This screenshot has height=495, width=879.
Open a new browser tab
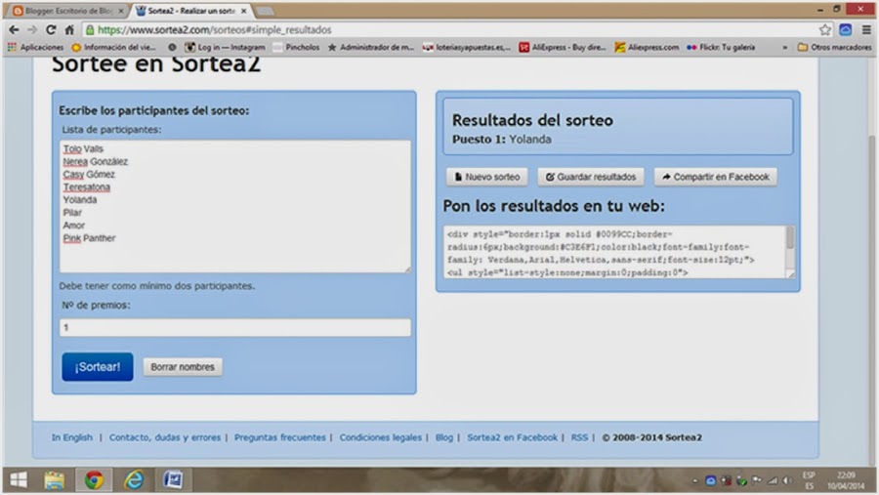click(x=265, y=11)
